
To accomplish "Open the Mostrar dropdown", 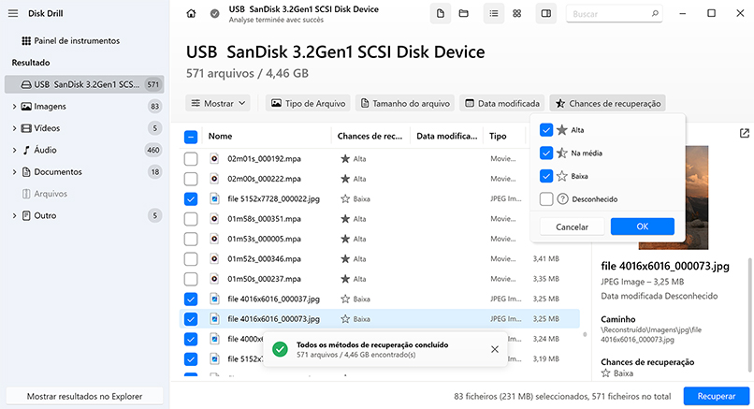I will tap(219, 103).
